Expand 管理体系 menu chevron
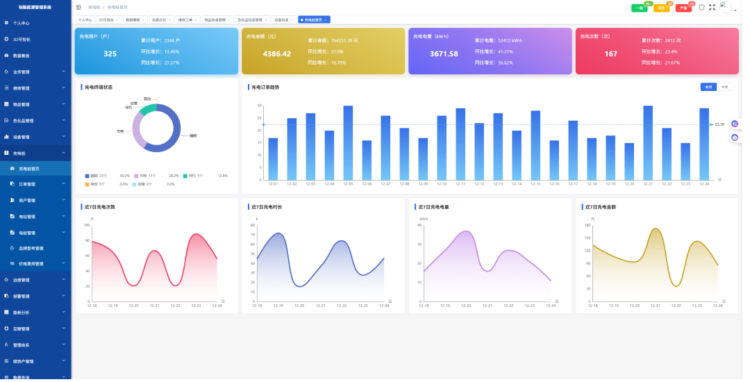This screenshot has width=750, height=382. tap(64, 344)
